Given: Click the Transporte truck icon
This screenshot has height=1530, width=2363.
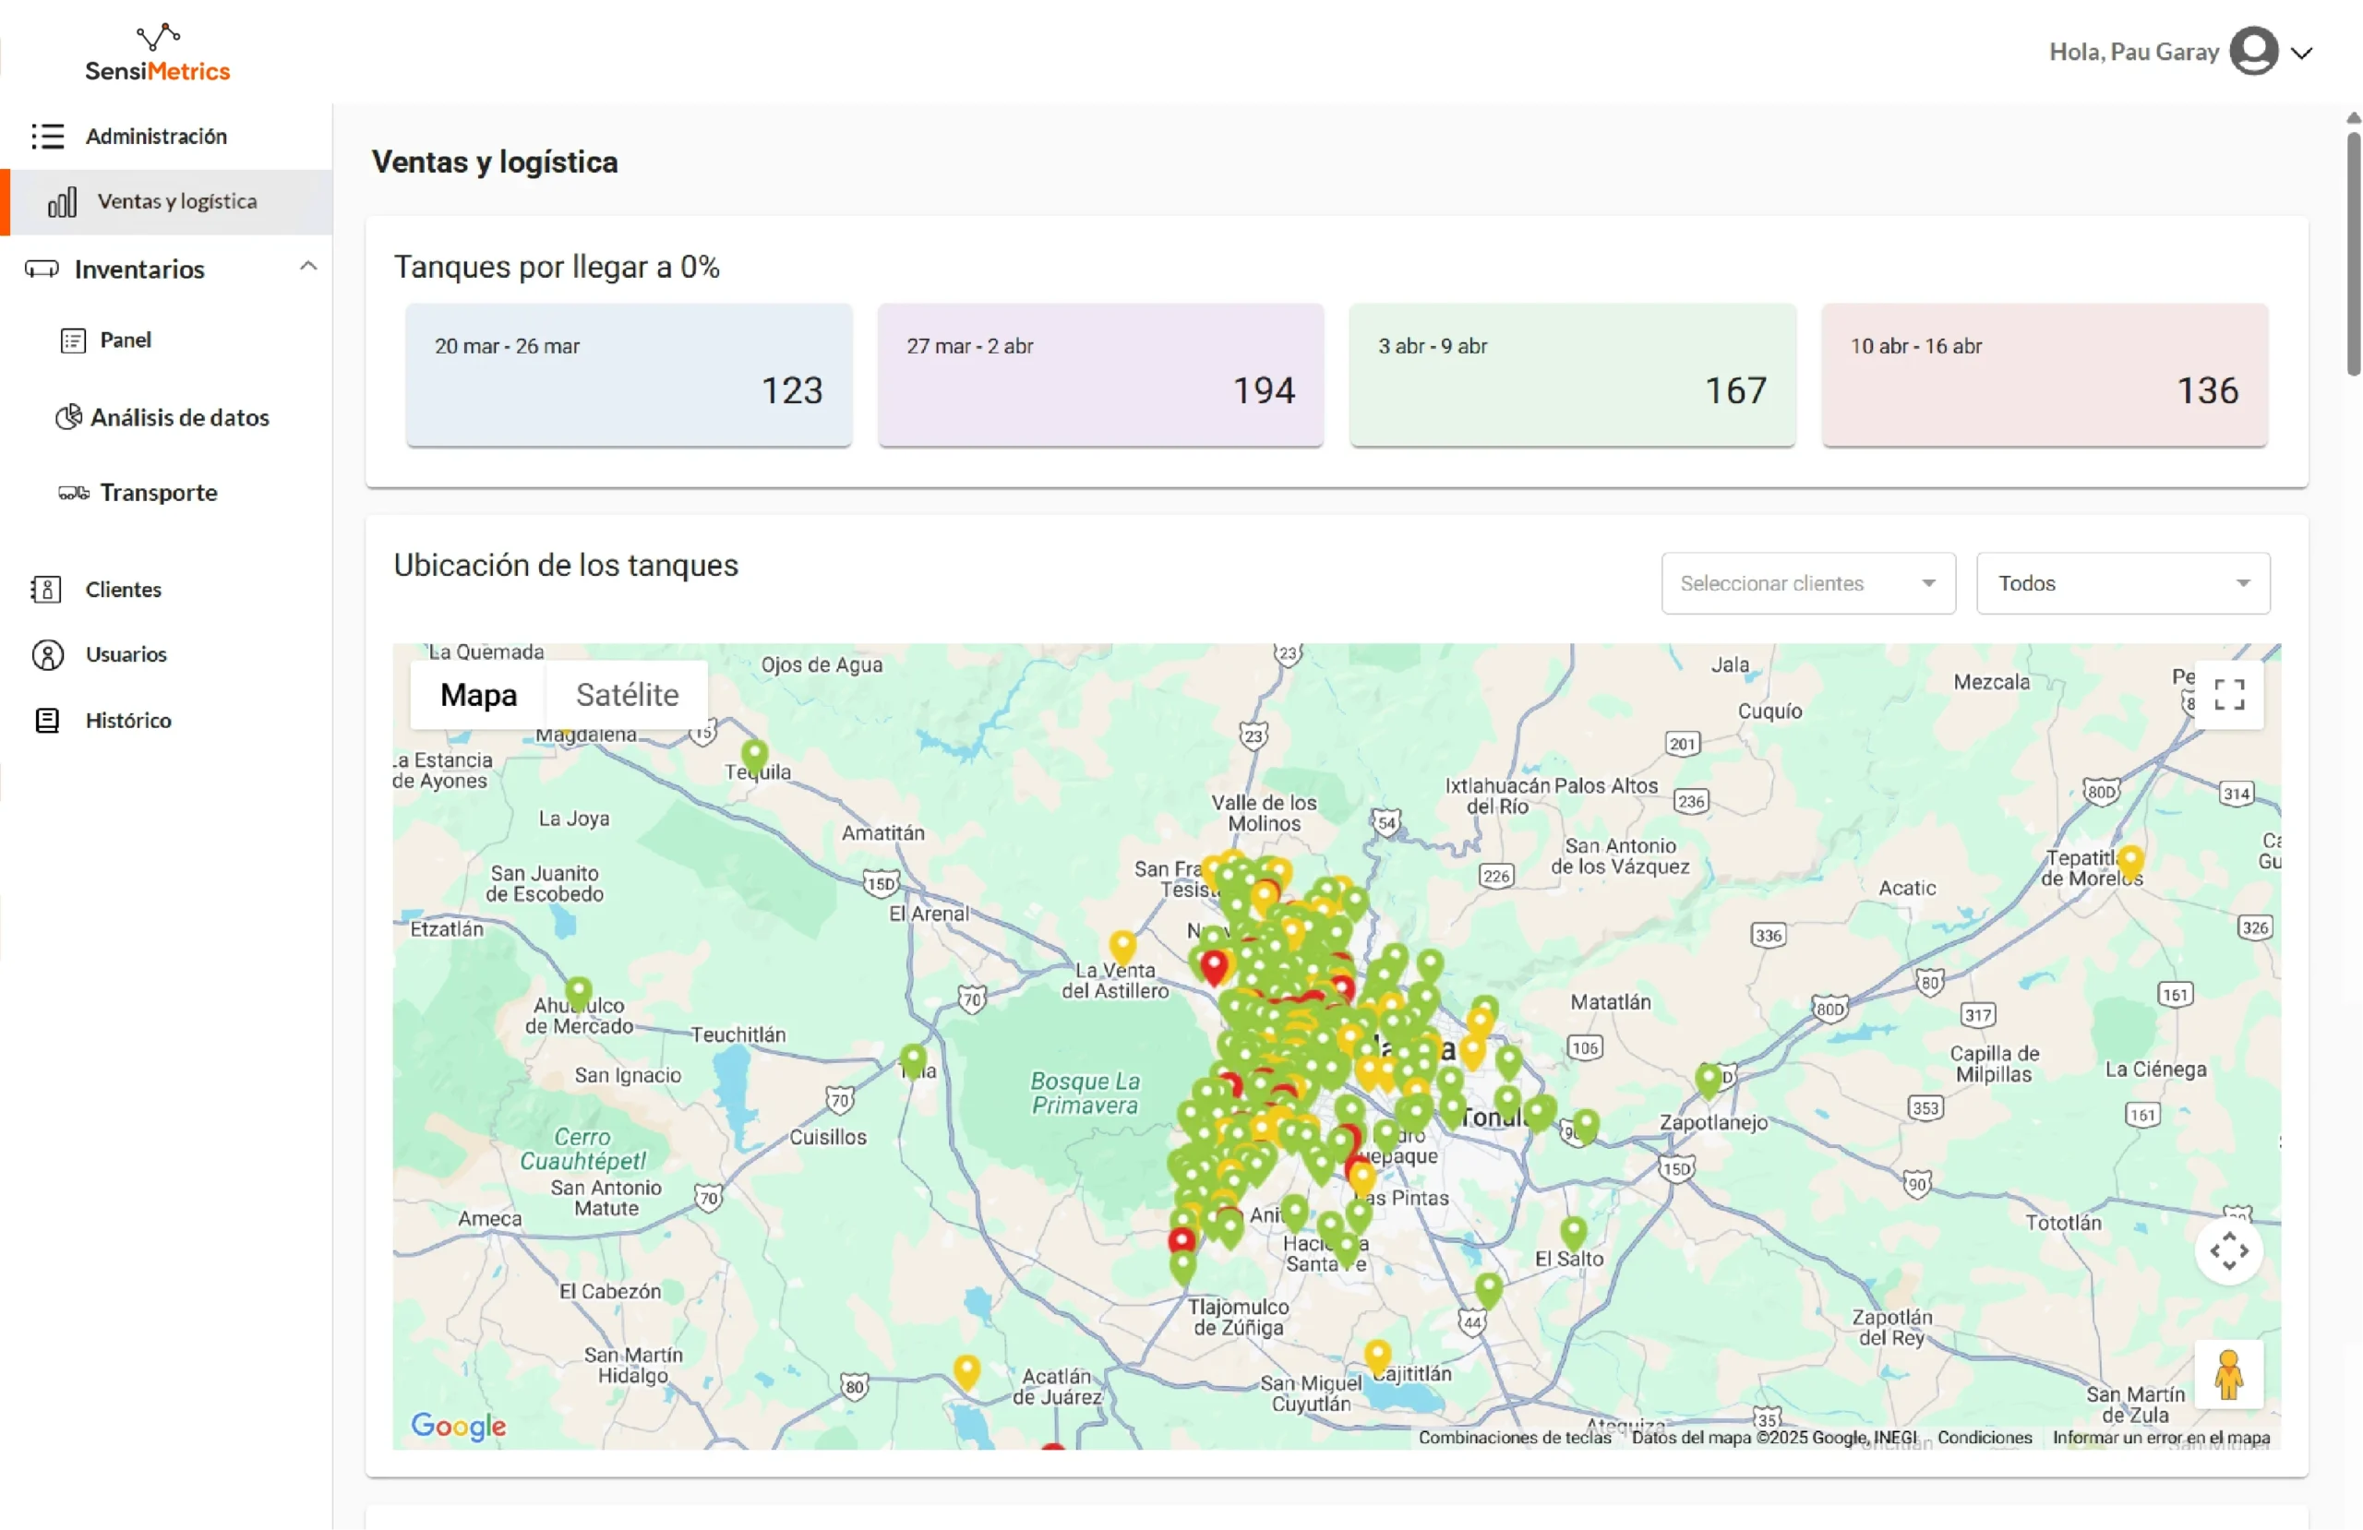Looking at the screenshot, I should 74,493.
